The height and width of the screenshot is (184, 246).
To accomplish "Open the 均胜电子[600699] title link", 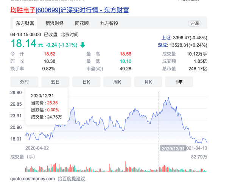I will 70,10.
